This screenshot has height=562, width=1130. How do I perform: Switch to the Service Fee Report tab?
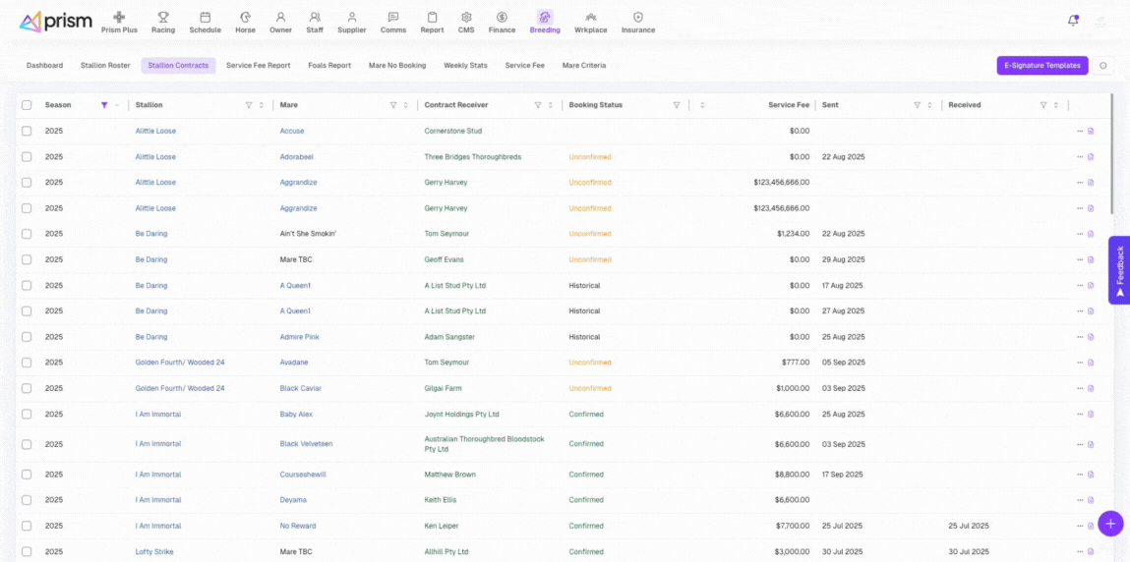click(258, 66)
